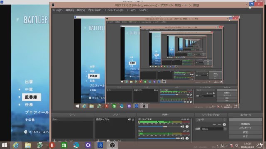Open the ツール(T) menu

131,10
